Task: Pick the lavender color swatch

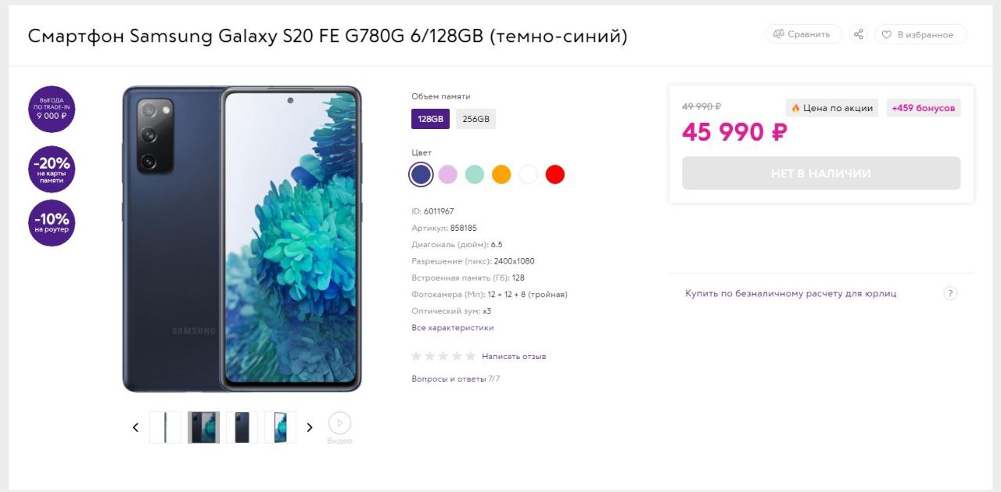Action: pyautogui.click(x=447, y=174)
